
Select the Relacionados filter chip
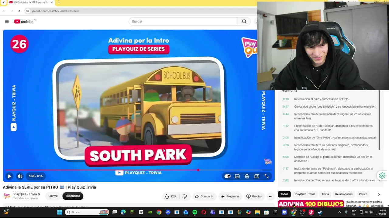344,194
